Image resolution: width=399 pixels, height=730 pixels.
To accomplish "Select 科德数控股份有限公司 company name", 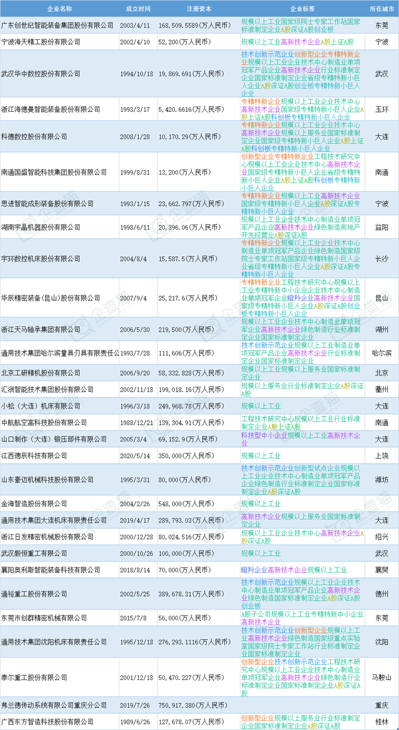I will click(x=35, y=137).
